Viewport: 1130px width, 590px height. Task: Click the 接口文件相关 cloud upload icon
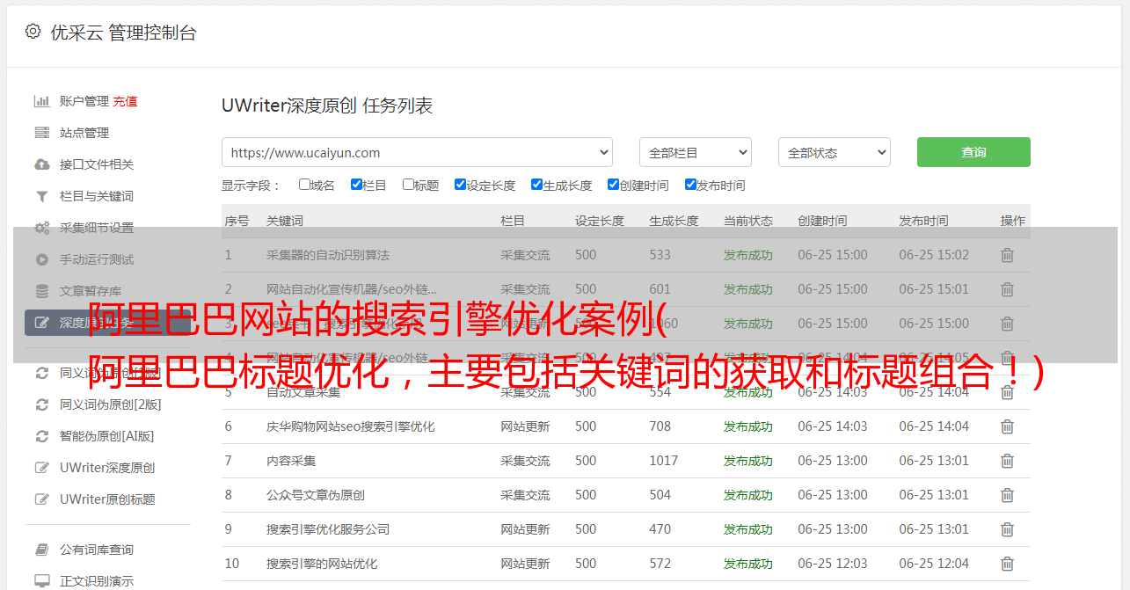point(41,164)
